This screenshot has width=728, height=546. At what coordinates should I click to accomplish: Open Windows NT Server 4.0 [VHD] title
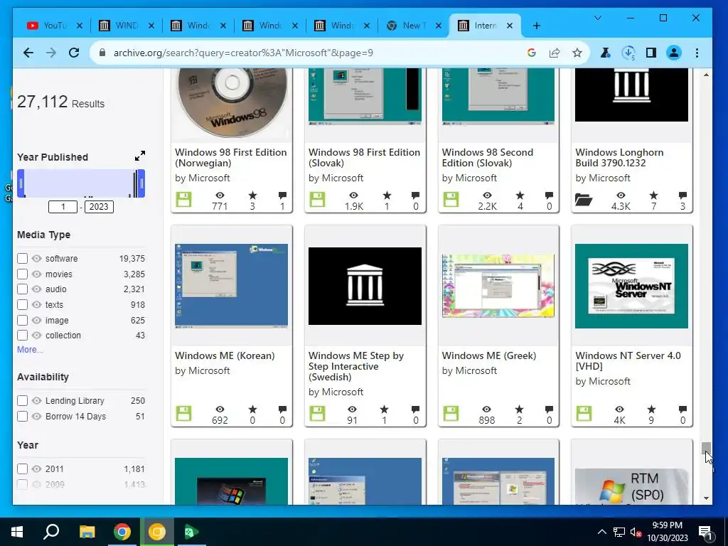(628, 360)
